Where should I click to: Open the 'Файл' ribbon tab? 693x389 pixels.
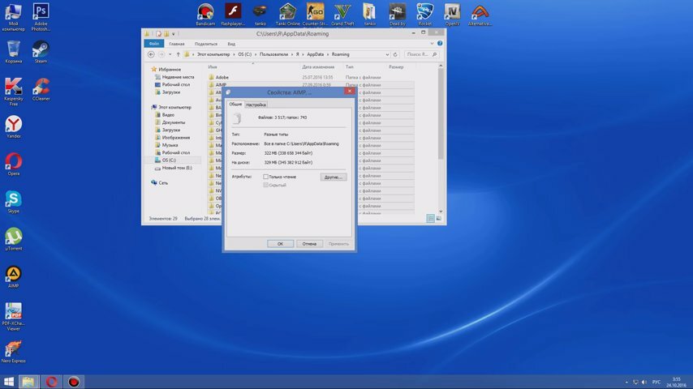coord(154,44)
